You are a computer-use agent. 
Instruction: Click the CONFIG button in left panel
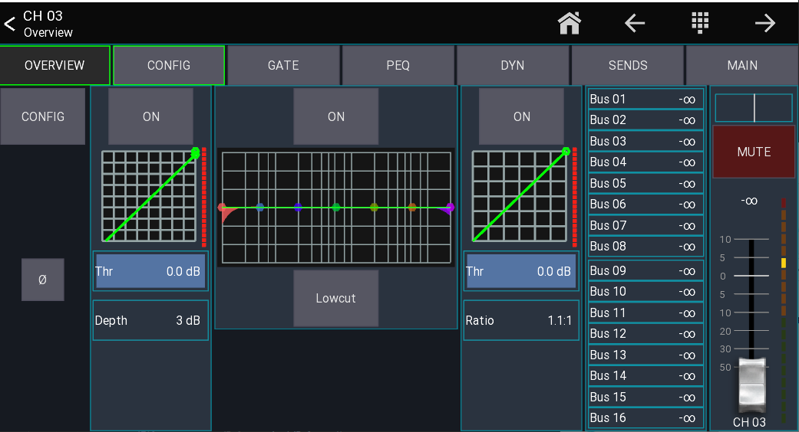point(43,116)
